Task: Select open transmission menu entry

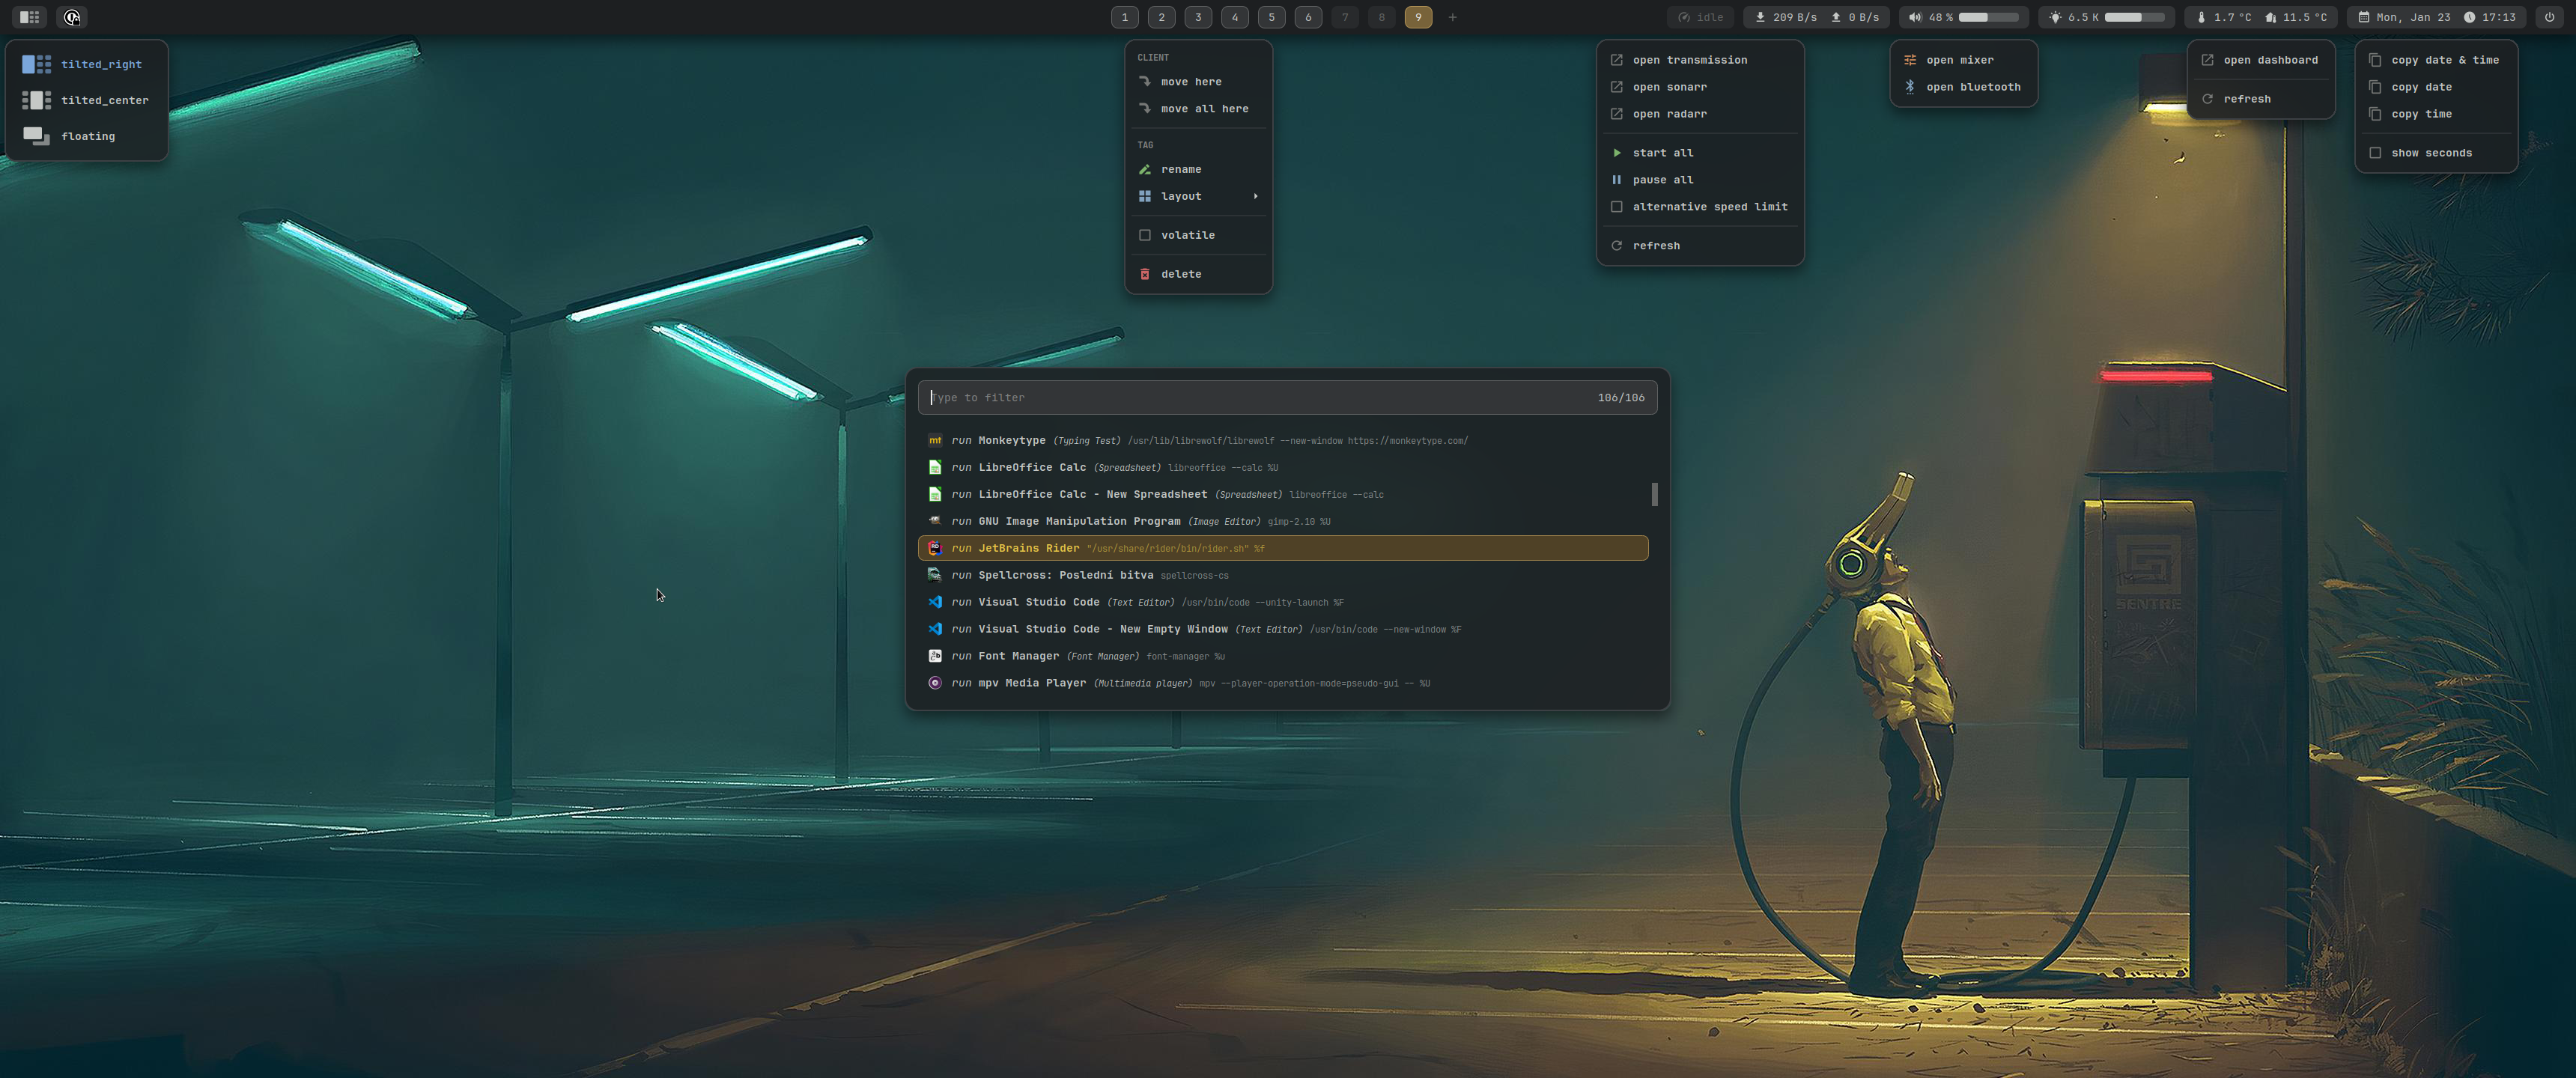Action: click(1700, 60)
